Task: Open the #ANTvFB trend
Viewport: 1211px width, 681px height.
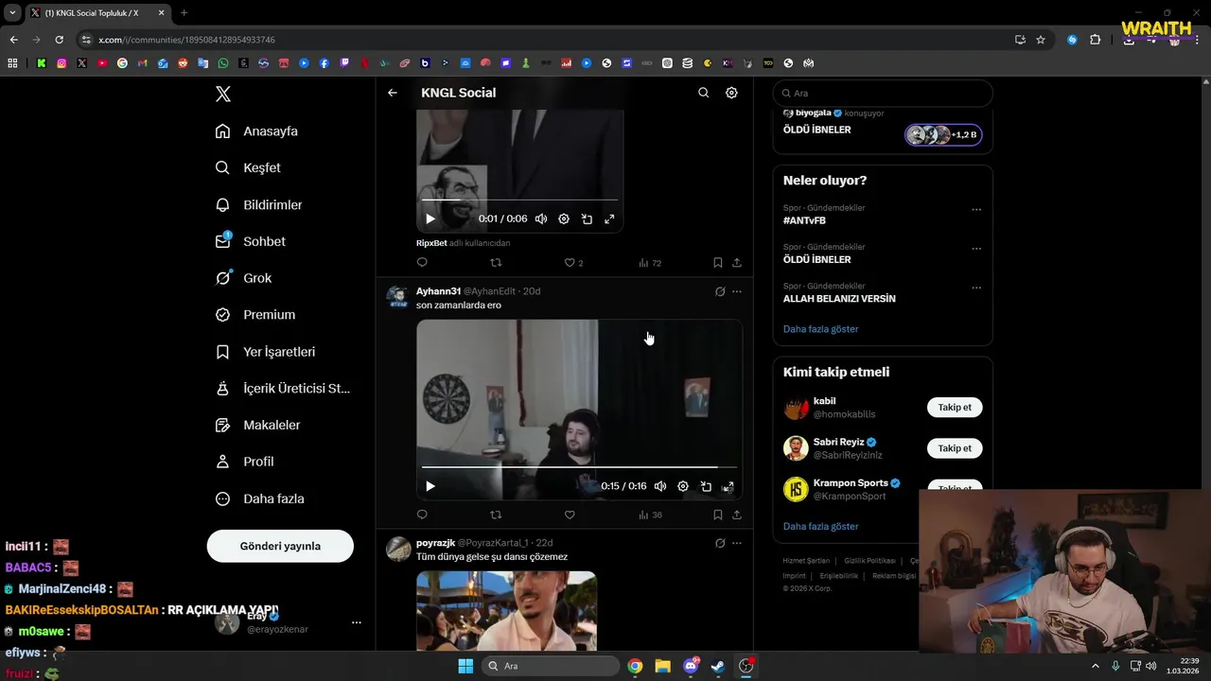Action: 804,220
